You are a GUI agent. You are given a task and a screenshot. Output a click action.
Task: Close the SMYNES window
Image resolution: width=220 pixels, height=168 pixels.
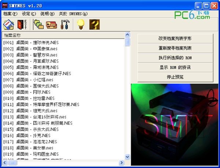point(214,6)
